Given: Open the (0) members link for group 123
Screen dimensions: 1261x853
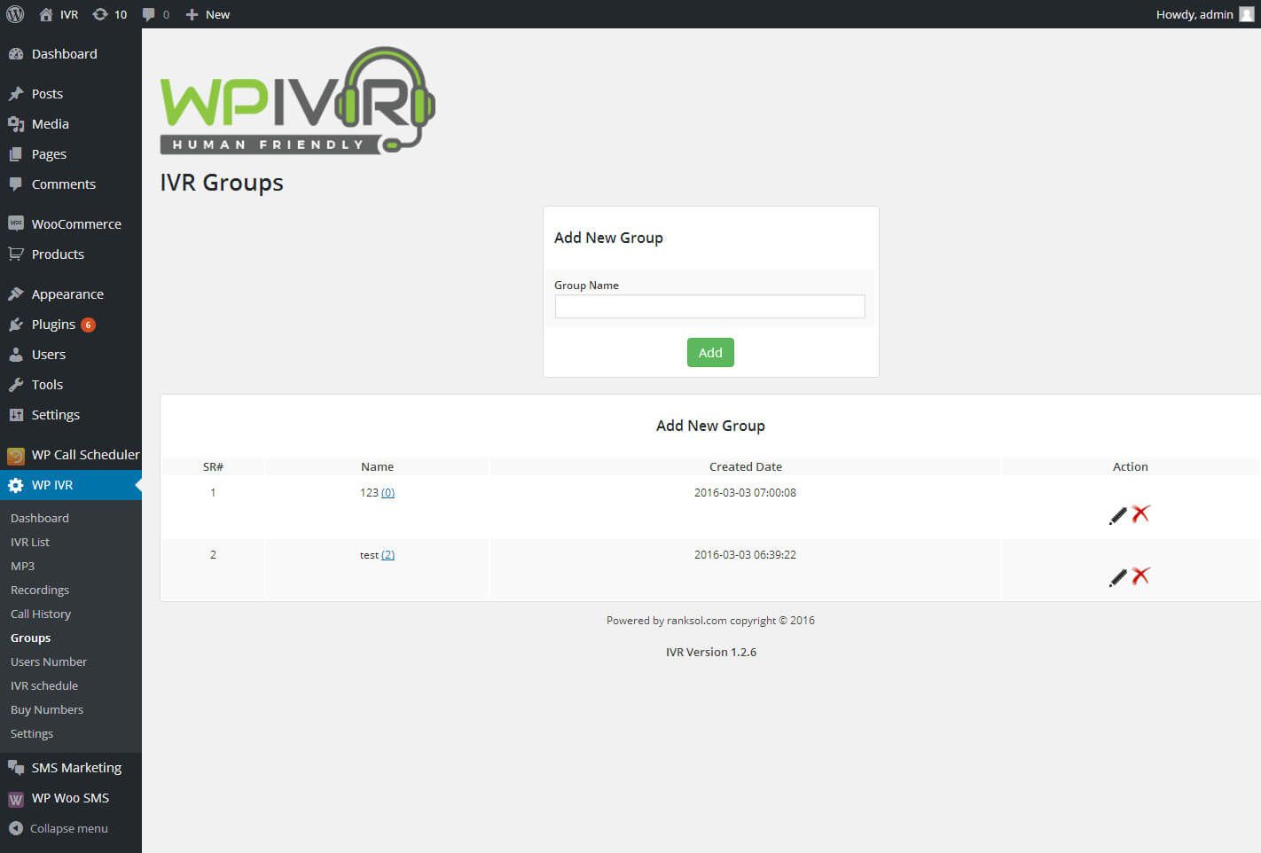Looking at the screenshot, I should 388,493.
